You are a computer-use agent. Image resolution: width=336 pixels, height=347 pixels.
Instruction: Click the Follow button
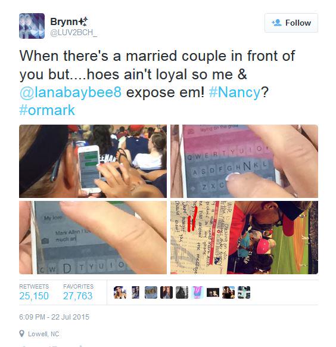coord(291,23)
